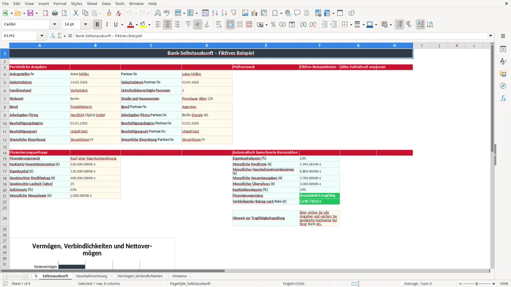Insert a hyperlink
The height and width of the screenshot is (287, 511).
[x=288, y=13]
